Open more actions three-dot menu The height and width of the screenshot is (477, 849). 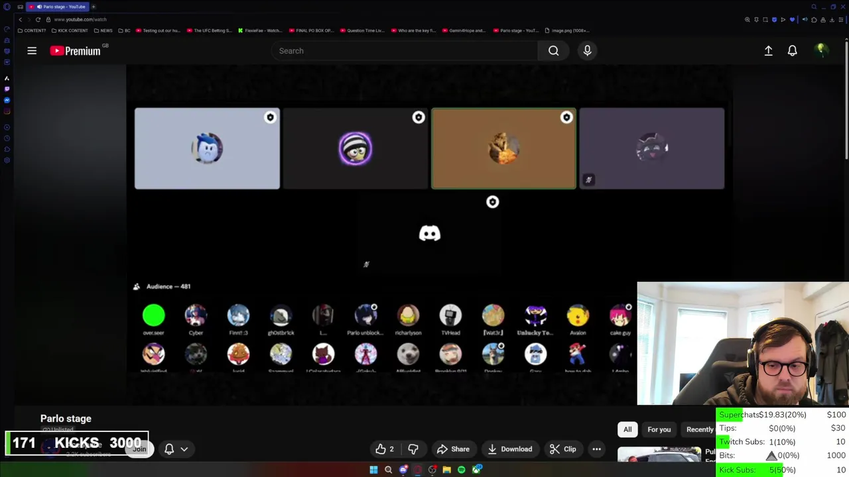[596, 449]
